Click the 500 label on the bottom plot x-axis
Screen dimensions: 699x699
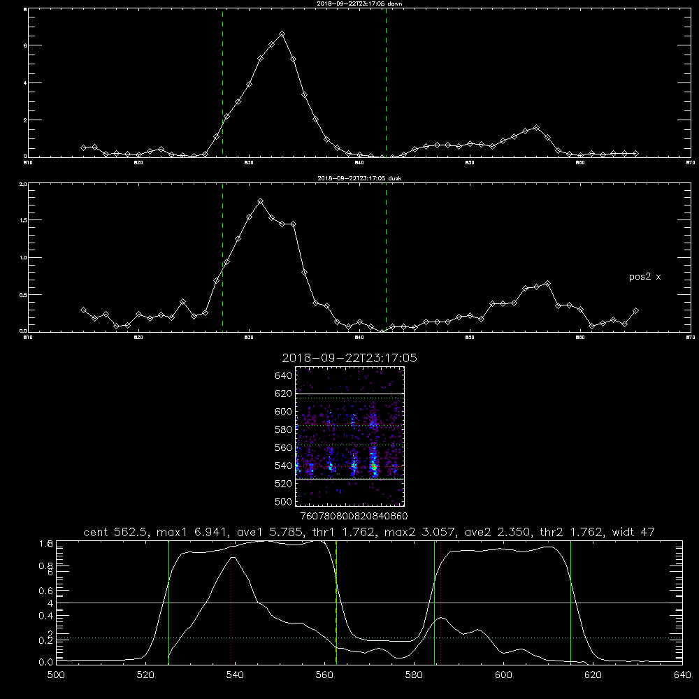(x=56, y=675)
